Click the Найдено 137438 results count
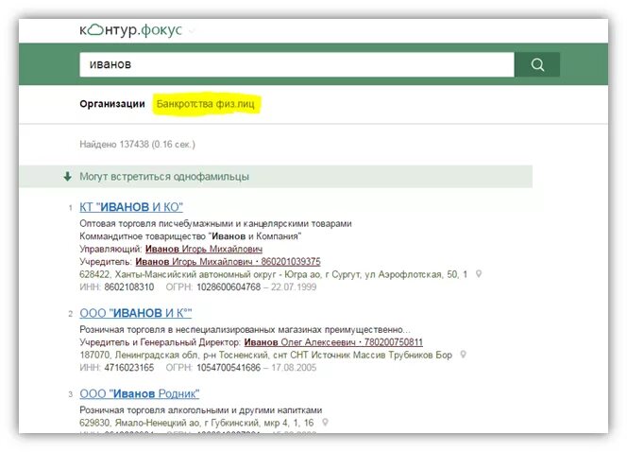The width and height of the screenshot is (627, 452). pos(137,145)
